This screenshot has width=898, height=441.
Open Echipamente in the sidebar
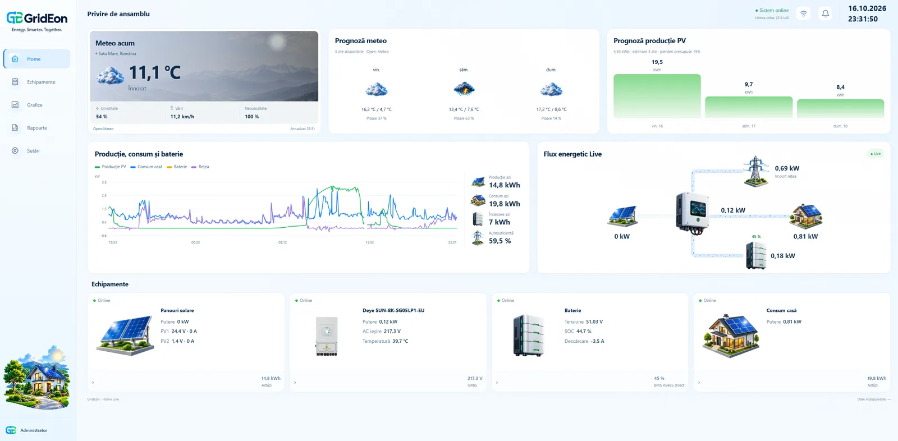[37, 82]
